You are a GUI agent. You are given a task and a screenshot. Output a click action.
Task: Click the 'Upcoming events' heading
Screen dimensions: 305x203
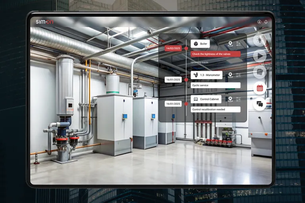click(x=199, y=62)
